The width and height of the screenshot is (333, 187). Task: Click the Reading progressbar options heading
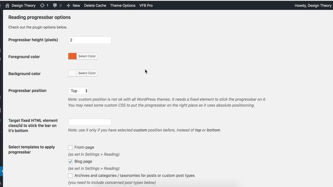point(40,17)
